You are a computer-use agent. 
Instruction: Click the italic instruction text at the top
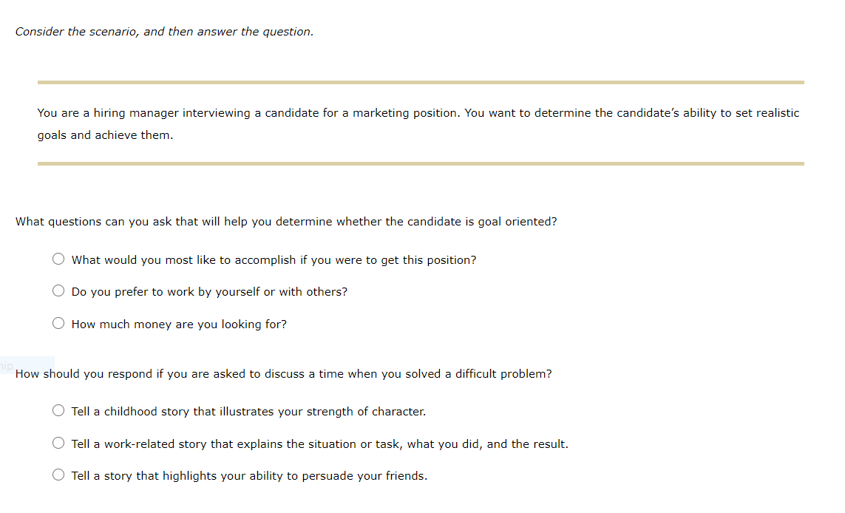point(164,31)
